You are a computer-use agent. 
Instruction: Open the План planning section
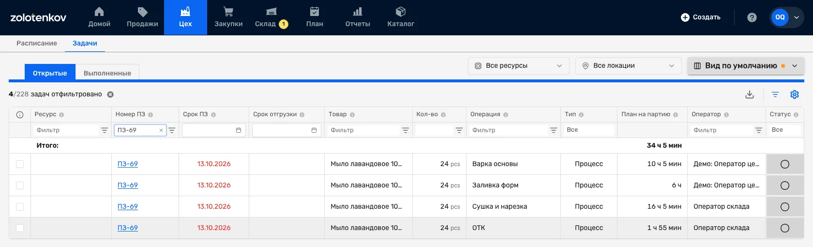tap(315, 17)
